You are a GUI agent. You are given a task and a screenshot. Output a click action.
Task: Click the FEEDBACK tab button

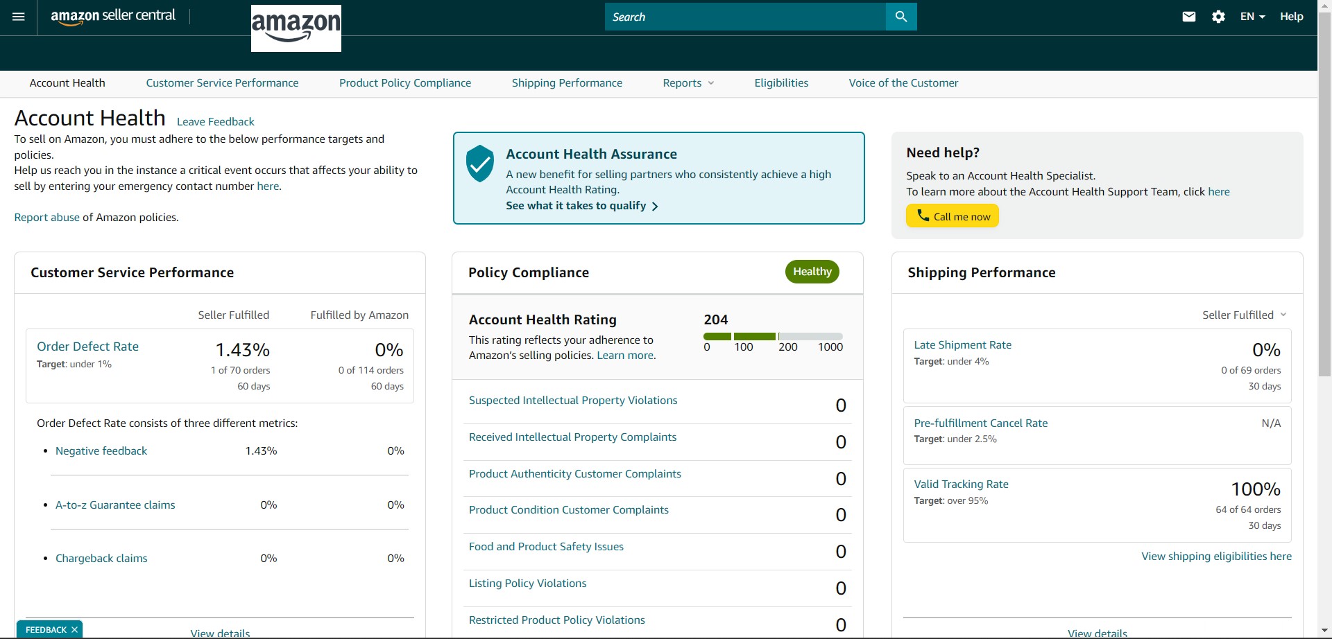click(x=46, y=630)
